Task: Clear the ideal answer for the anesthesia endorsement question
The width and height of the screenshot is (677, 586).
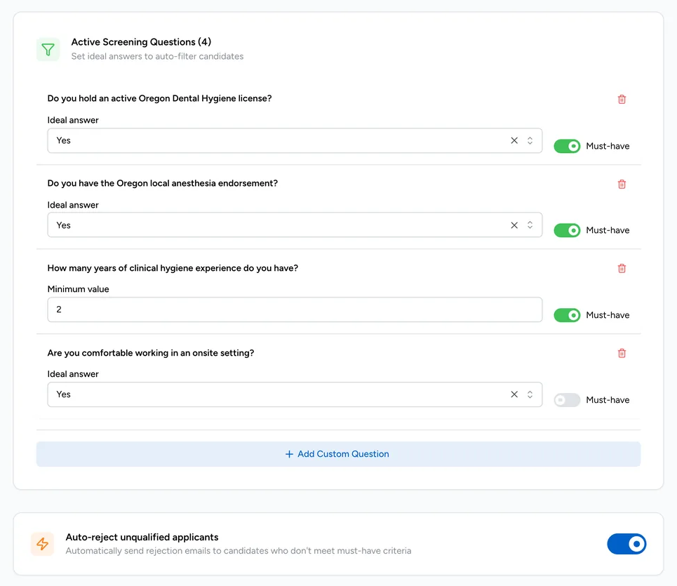Action: [514, 225]
